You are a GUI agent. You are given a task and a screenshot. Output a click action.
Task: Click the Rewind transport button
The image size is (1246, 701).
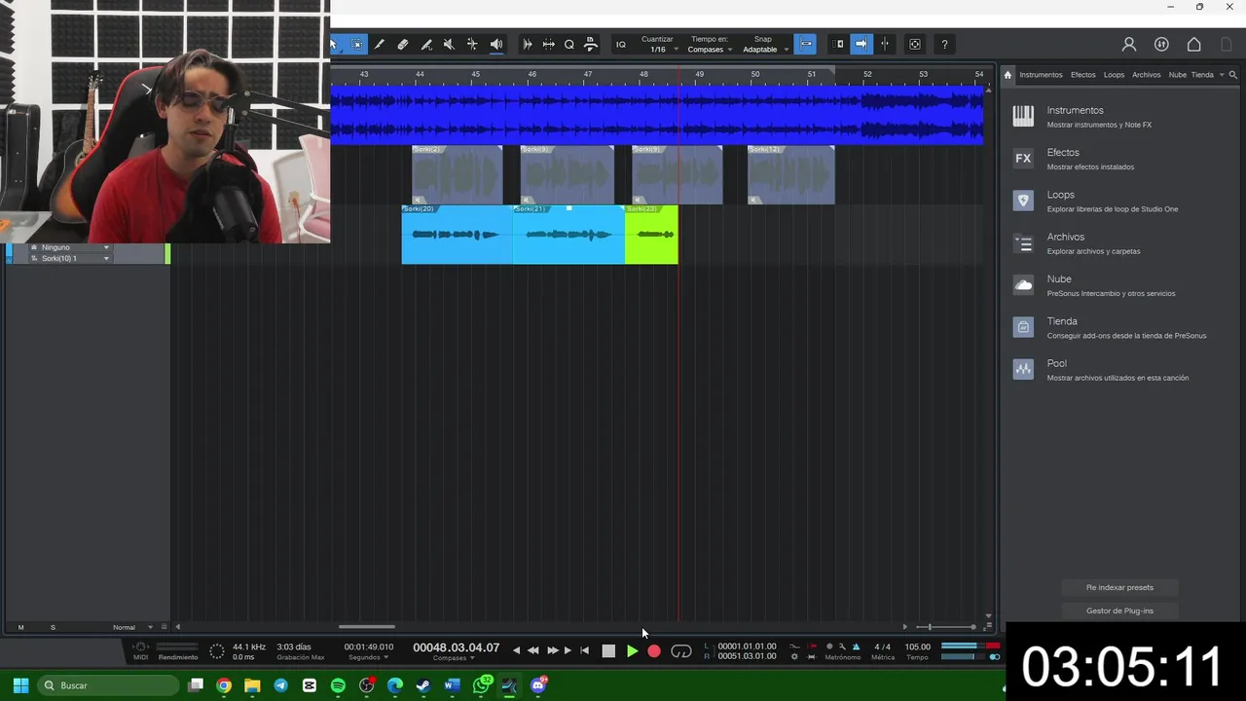[x=532, y=650]
